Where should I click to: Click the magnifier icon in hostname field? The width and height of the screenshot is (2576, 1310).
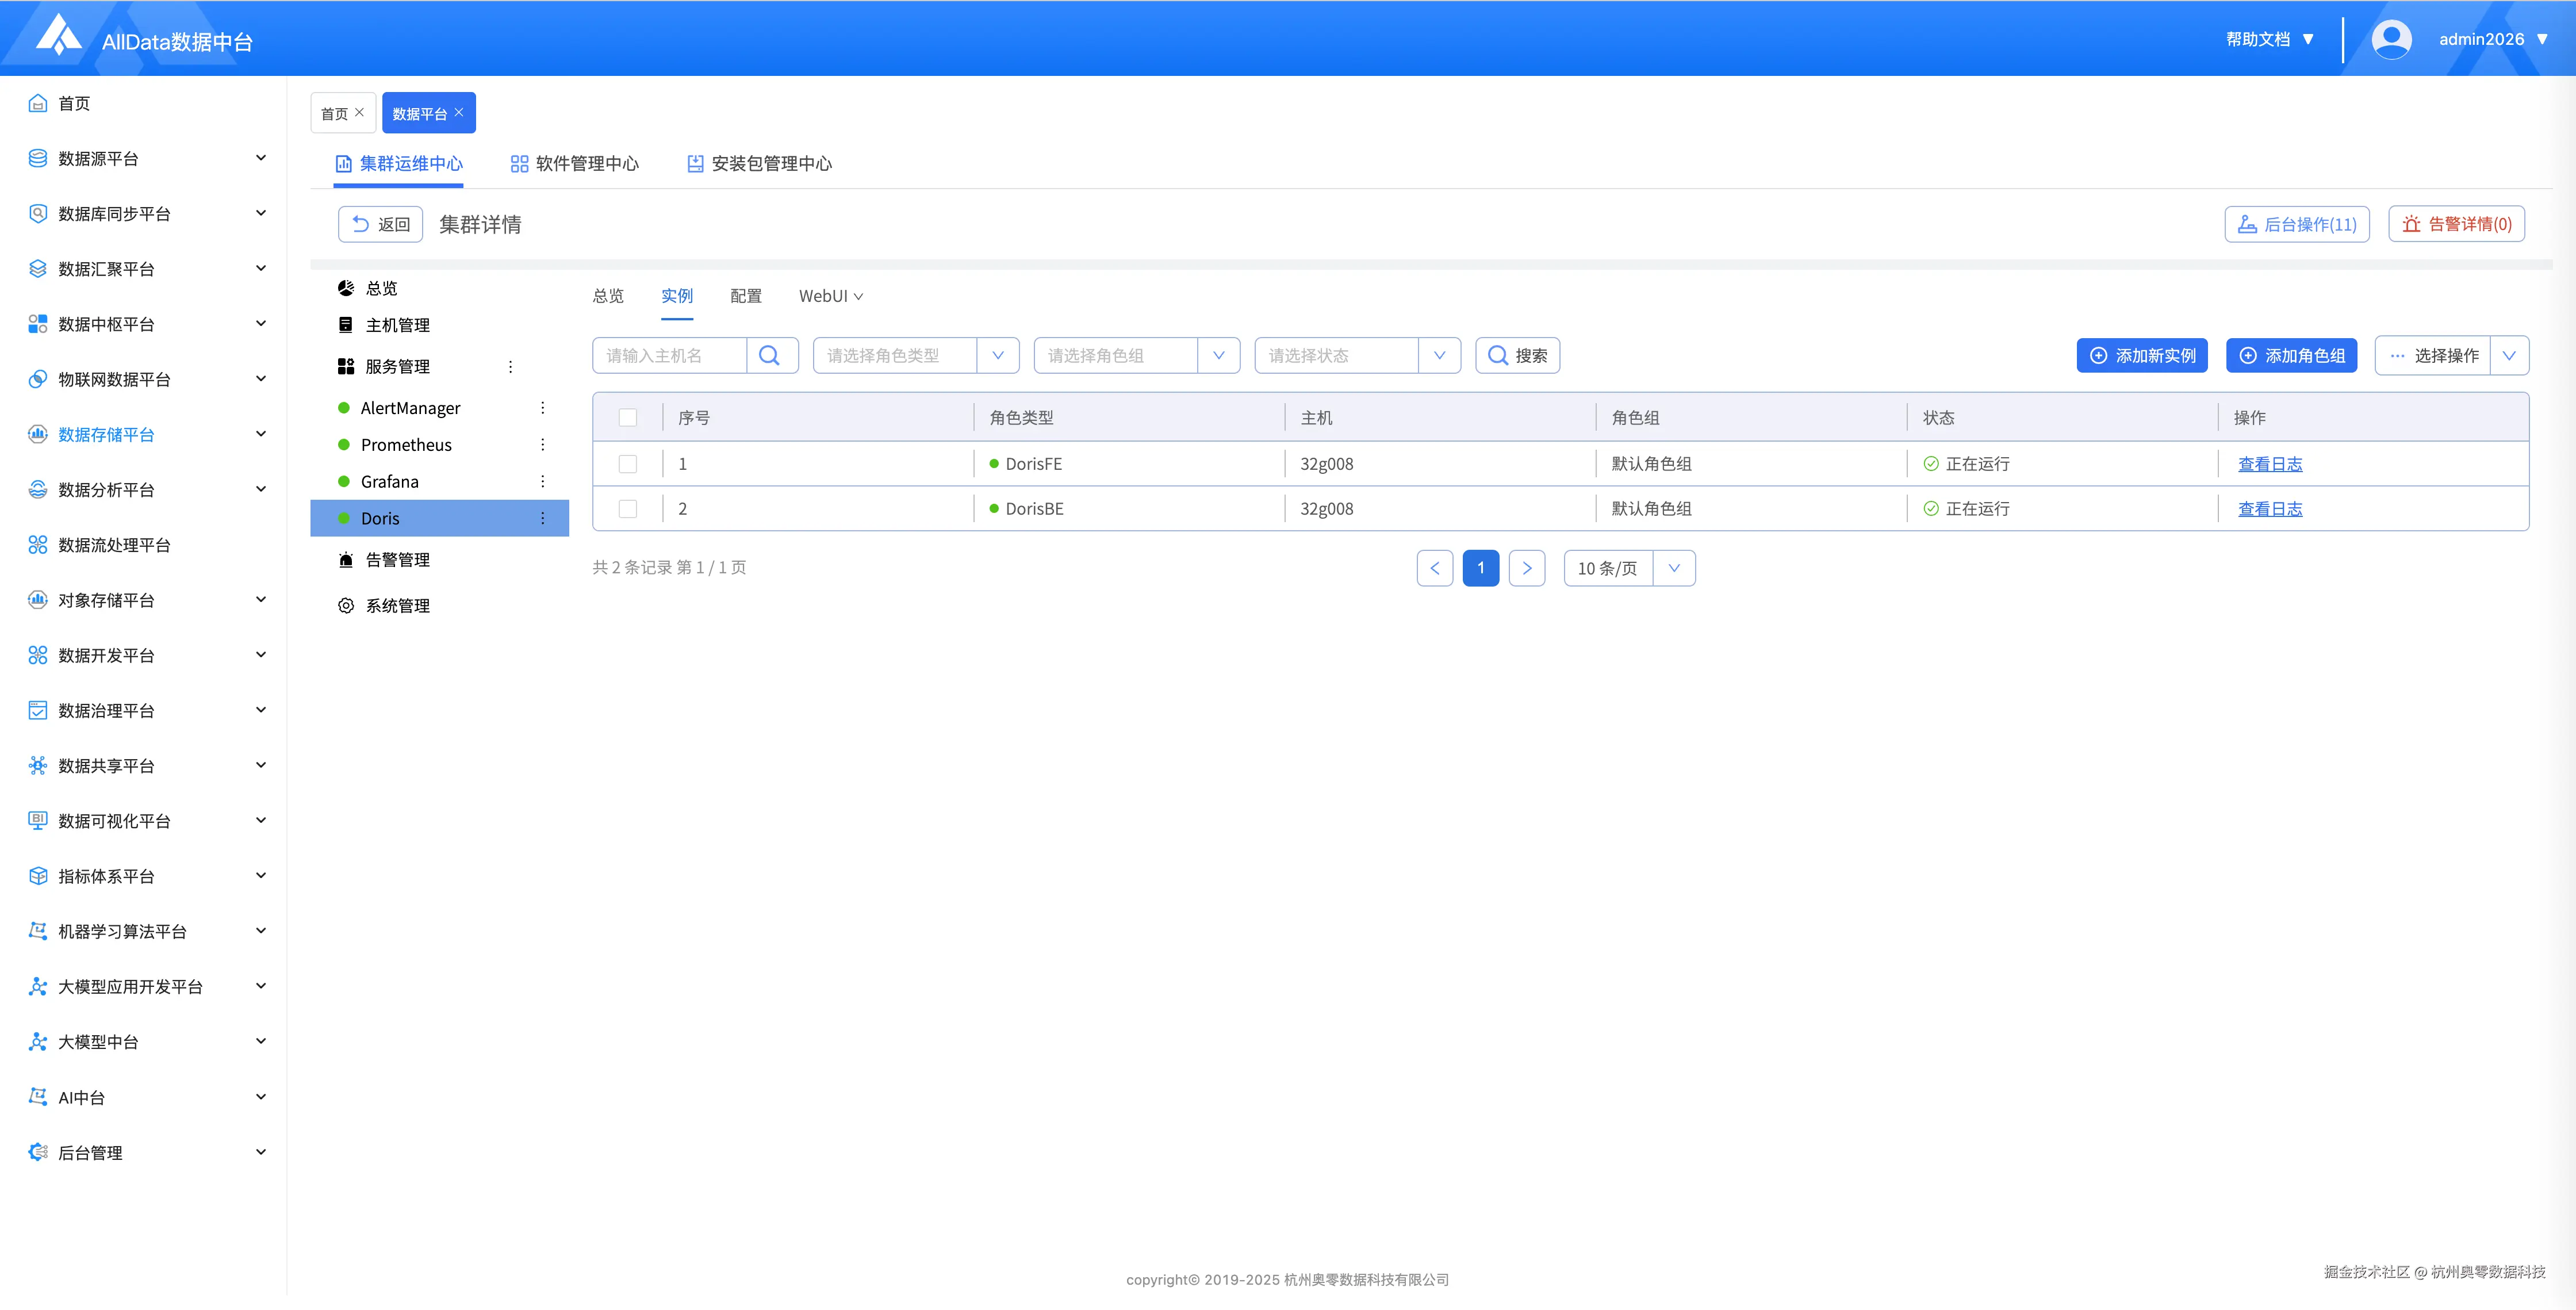(x=769, y=355)
